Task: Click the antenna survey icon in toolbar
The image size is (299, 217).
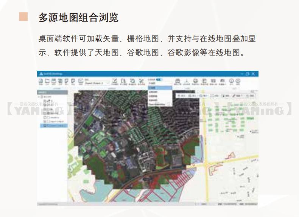Action: click(187, 81)
